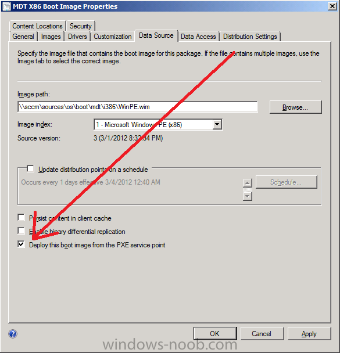Check Persist content in client cache
340x353 pixels.
[x=21, y=218]
